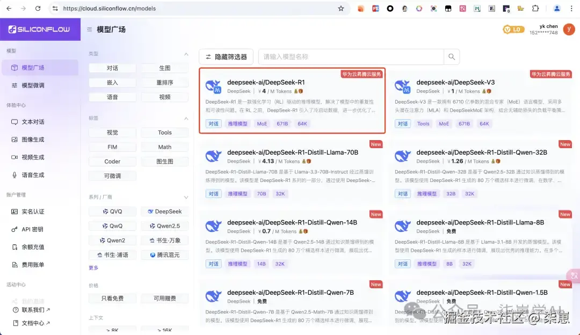This screenshot has width=580, height=335.
Task: Click the SiliconFlow logo
Action: point(39,29)
